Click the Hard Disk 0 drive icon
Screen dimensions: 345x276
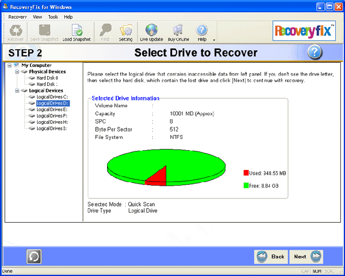tap(32, 78)
